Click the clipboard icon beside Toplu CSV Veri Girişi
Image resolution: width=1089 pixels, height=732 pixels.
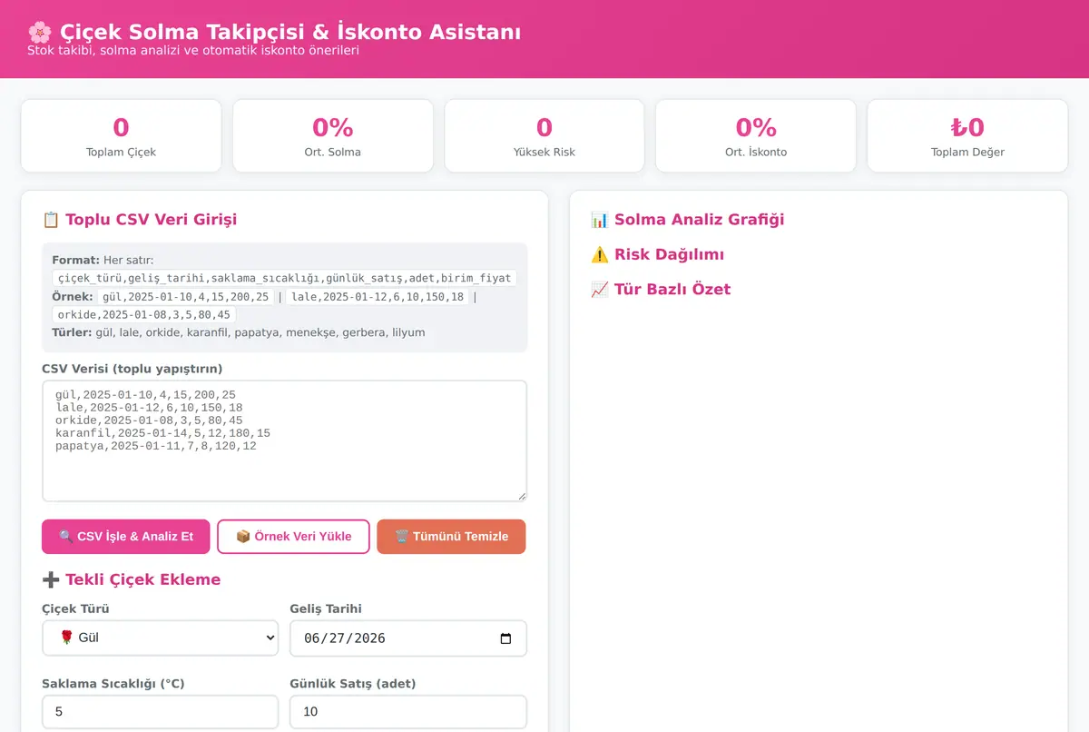(x=51, y=219)
